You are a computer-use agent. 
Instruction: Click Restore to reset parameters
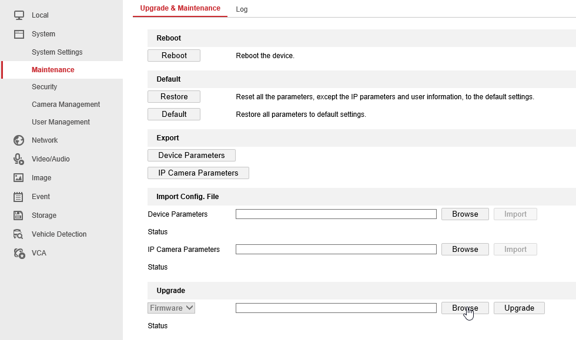coord(174,97)
